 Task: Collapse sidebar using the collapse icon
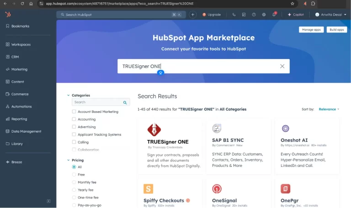click(x=48, y=201)
